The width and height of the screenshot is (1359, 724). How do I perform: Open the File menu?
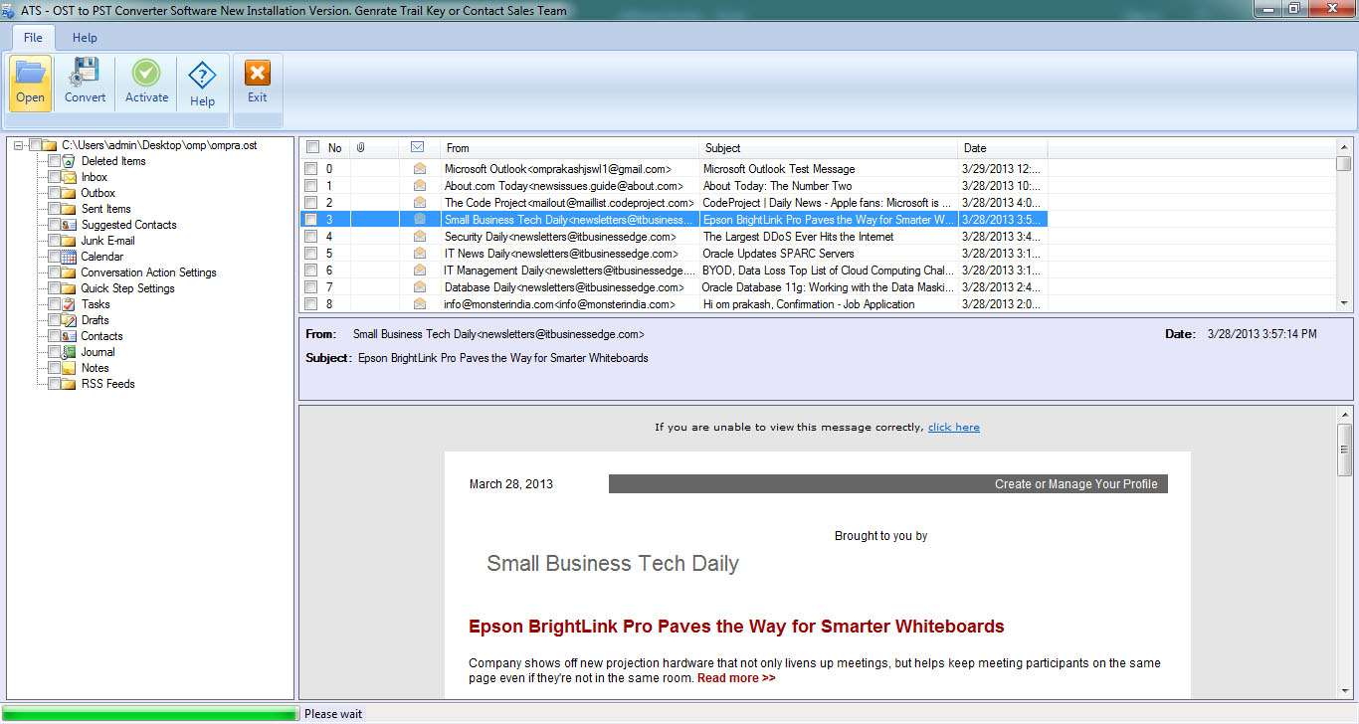[32, 37]
